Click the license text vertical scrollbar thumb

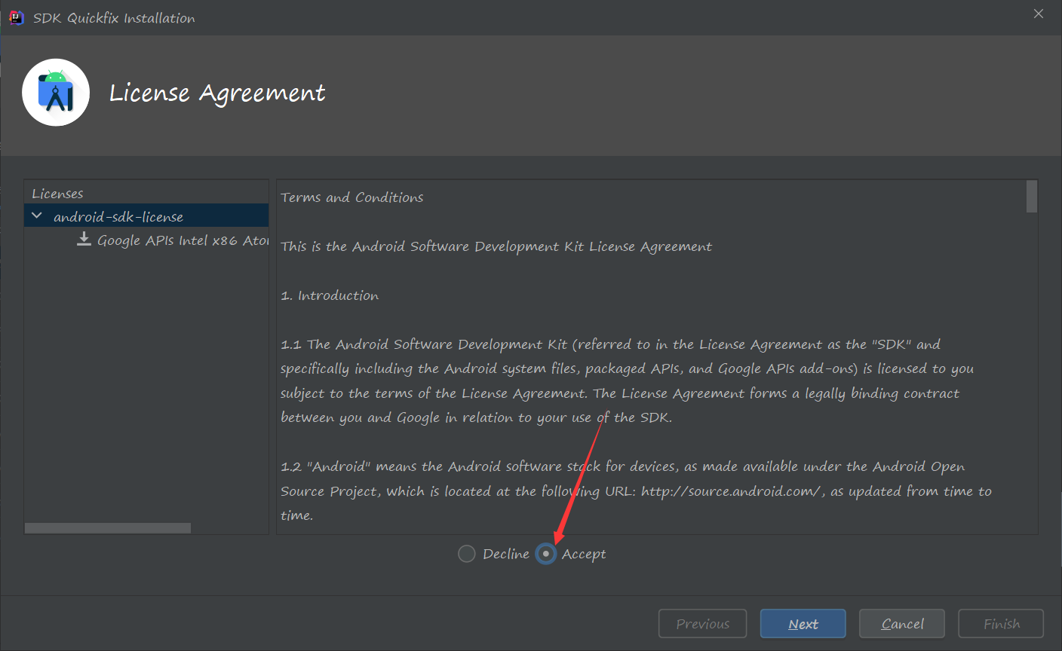pos(1032,197)
